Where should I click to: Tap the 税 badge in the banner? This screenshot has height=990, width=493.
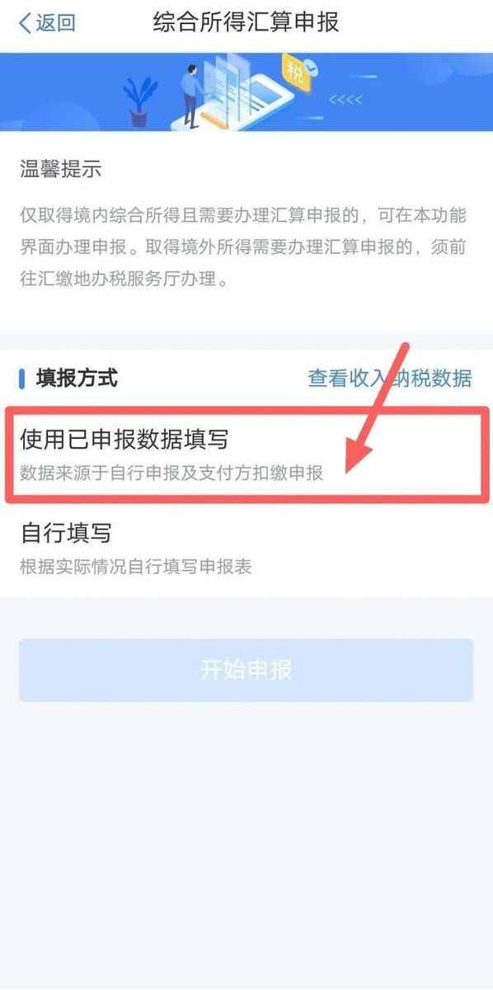(294, 73)
